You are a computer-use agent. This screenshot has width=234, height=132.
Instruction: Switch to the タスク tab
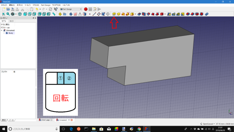point(11,21)
